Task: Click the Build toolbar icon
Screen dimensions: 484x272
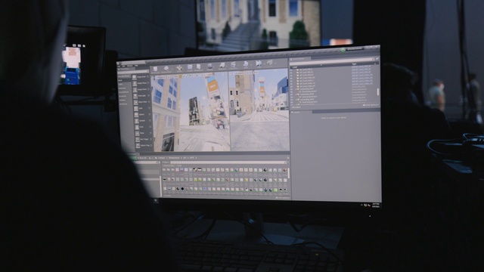Action: (246, 63)
